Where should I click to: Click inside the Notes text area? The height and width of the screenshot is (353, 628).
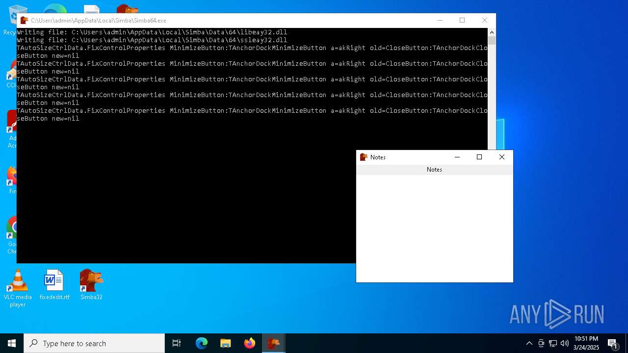tap(434, 228)
